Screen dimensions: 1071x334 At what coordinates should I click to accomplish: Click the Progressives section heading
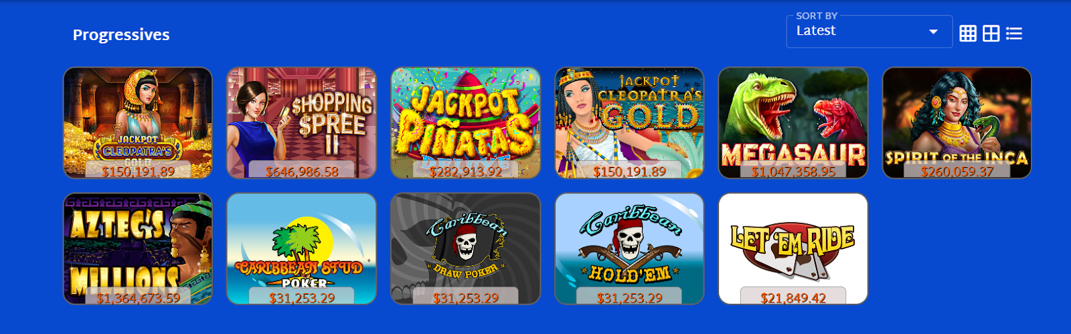(121, 35)
